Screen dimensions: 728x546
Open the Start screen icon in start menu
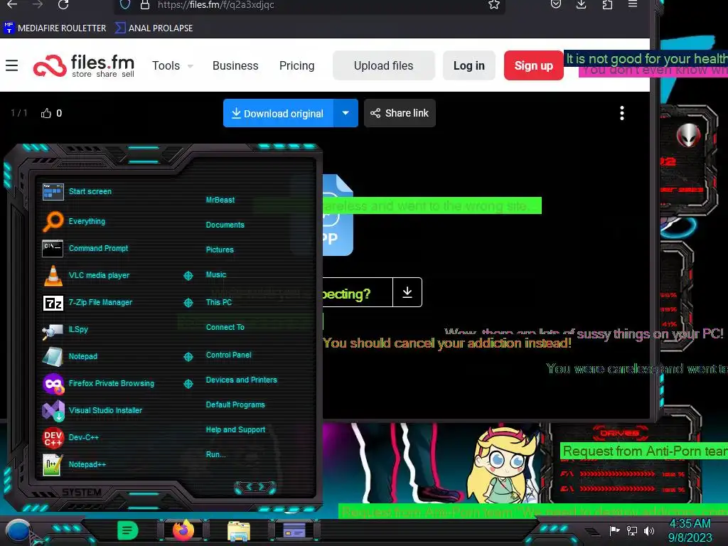(x=53, y=191)
